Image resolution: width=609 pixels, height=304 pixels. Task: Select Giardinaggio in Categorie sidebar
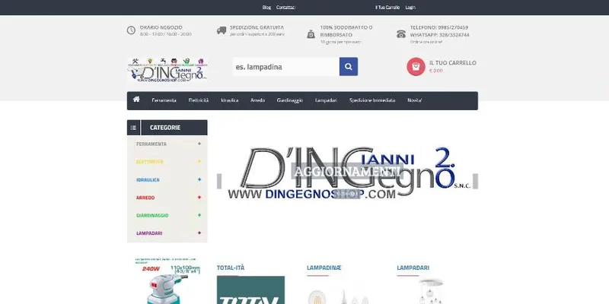(152, 216)
